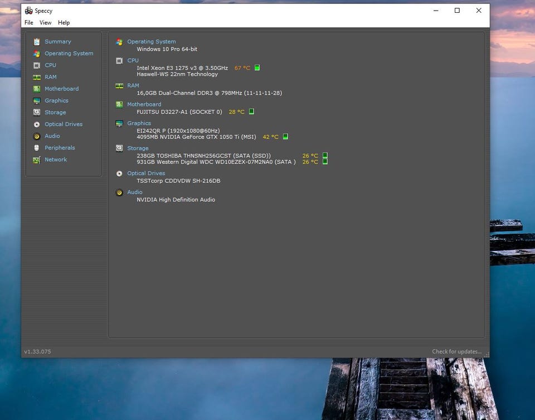Click the RAM stick icon in sidebar

[x=37, y=77]
